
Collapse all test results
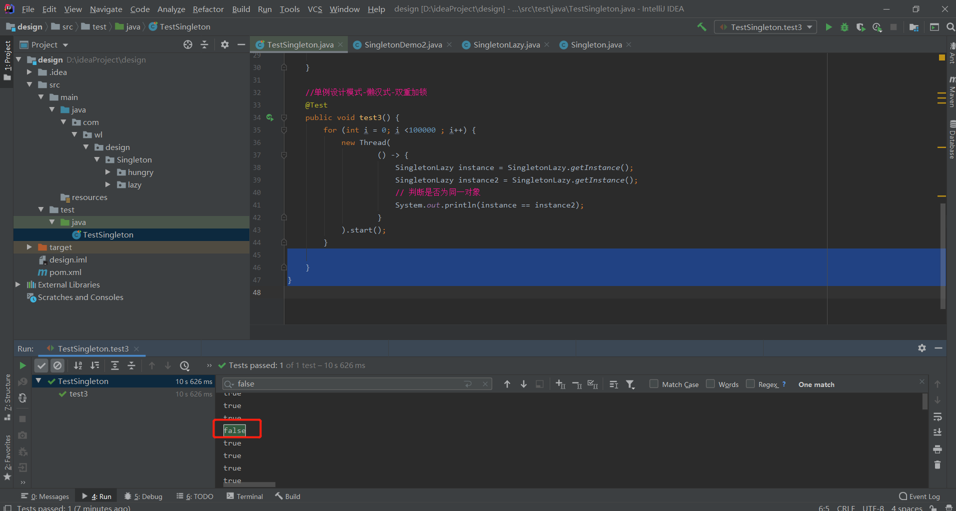pos(131,365)
